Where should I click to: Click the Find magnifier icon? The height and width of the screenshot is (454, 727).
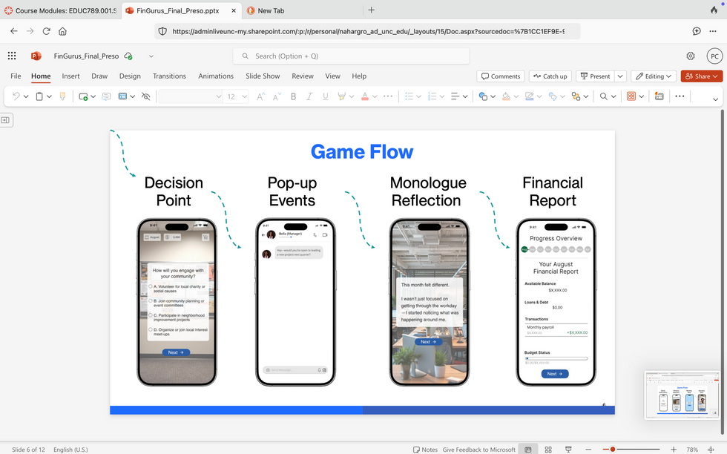[x=603, y=96]
